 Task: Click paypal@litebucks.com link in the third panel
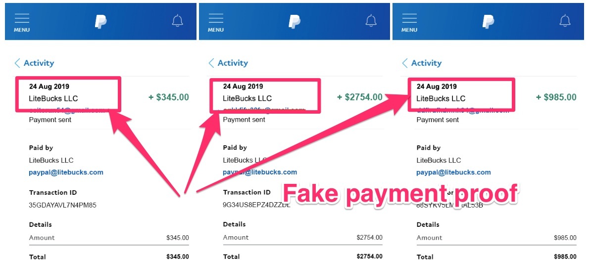[453, 173]
